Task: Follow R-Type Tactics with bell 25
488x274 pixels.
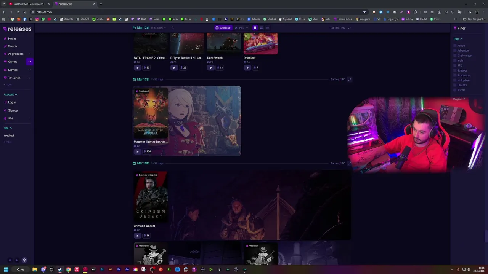Action: tap(183, 68)
